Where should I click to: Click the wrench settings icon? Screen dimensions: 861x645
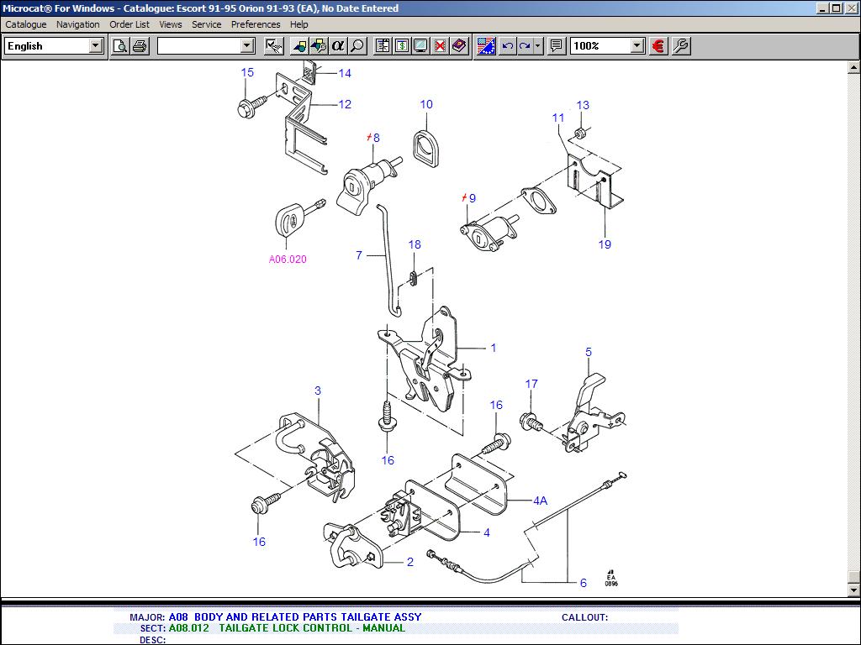681,45
